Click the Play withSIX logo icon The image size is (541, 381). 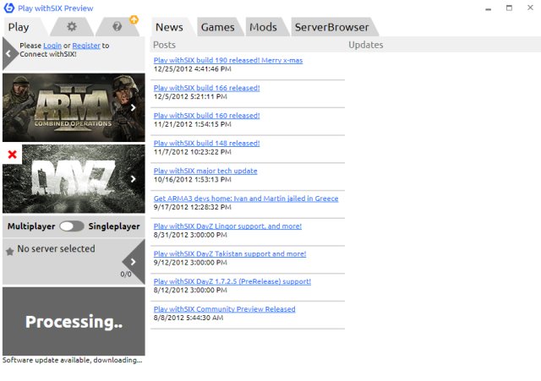click(9, 8)
